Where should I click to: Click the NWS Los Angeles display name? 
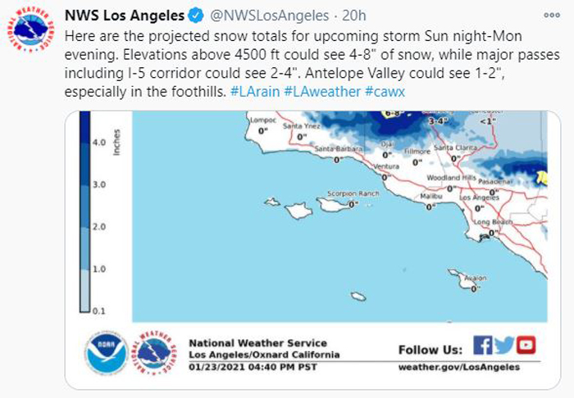click(125, 16)
